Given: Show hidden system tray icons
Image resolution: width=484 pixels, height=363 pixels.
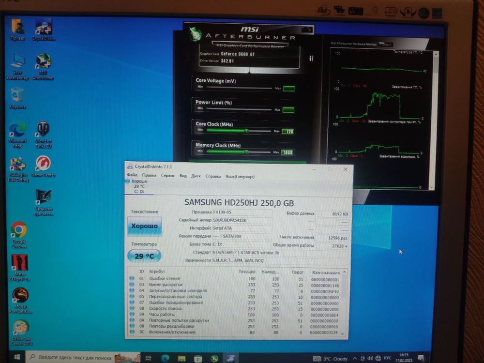Looking at the screenshot, I should pyautogui.click(x=355, y=358).
